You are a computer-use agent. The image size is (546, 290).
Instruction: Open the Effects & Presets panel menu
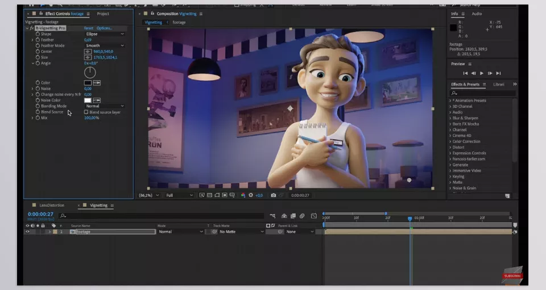click(485, 85)
